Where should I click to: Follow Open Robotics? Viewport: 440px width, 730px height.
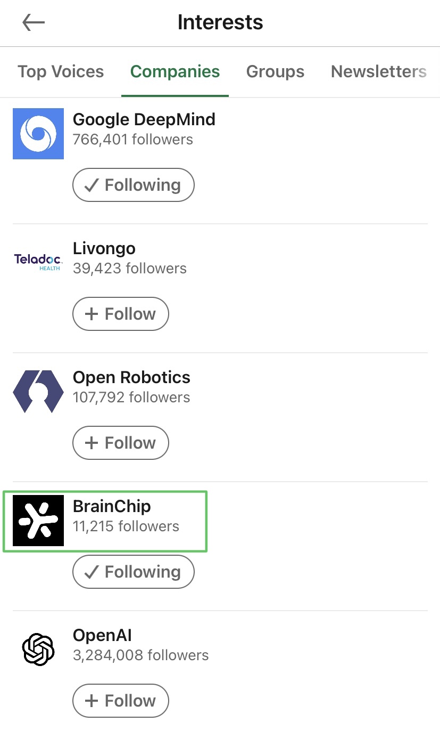(x=121, y=443)
